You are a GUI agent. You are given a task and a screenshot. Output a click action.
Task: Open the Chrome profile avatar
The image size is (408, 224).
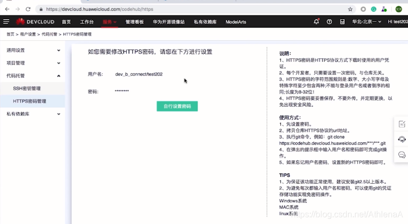coord(398,9)
